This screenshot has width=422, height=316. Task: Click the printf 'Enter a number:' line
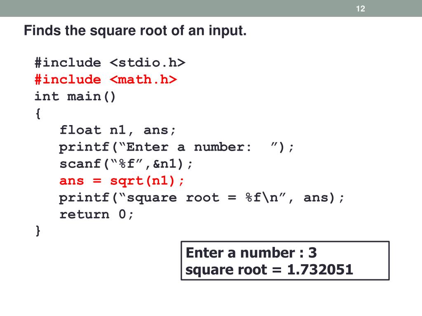point(176,147)
